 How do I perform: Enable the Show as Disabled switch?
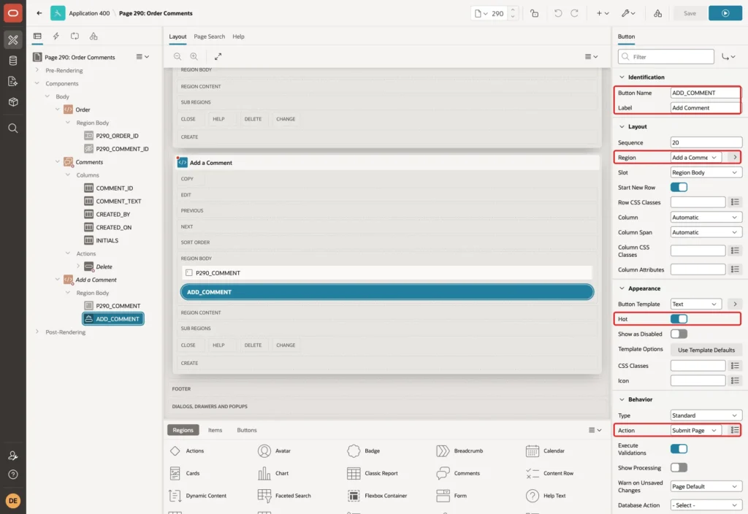pyautogui.click(x=679, y=334)
